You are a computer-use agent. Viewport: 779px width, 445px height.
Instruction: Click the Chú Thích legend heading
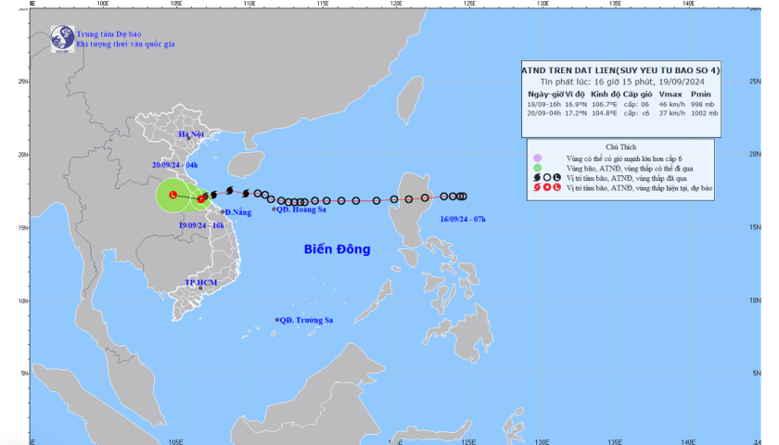pyautogui.click(x=620, y=145)
